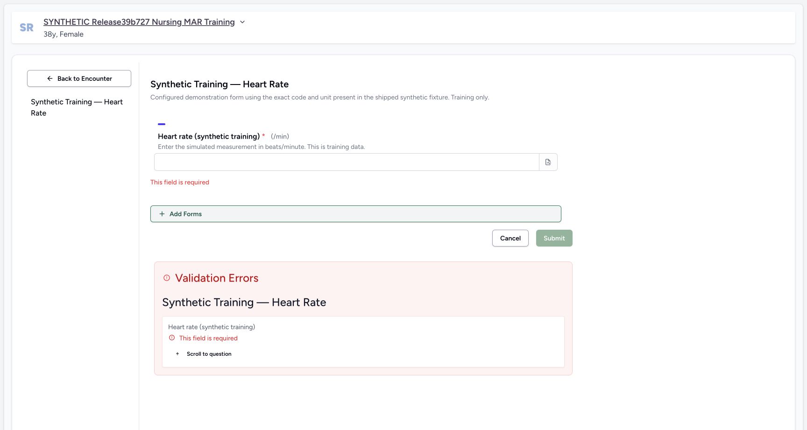Click the up arrow beside Scroll to question
The height and width of the screenshot is (430, 807).
coord(177,354)
